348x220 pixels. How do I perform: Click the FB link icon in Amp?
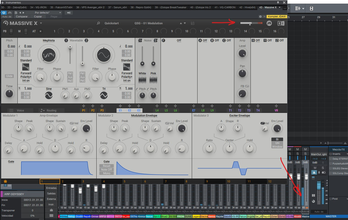(x=247, y=86)
